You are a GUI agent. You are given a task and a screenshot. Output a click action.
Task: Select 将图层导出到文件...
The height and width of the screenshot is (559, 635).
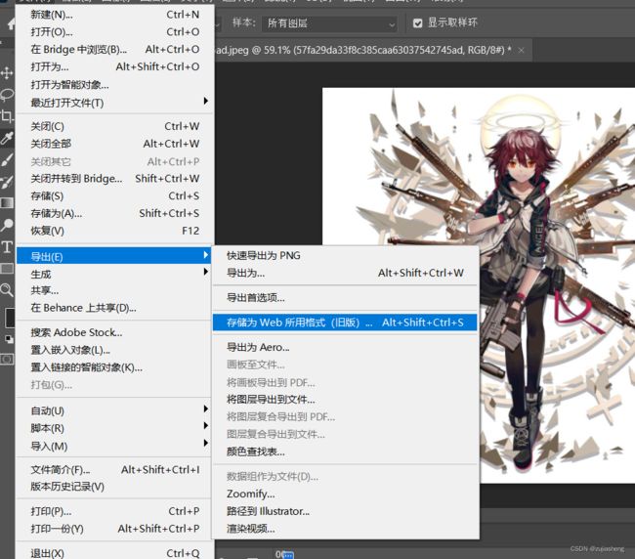tap(345, 400)
